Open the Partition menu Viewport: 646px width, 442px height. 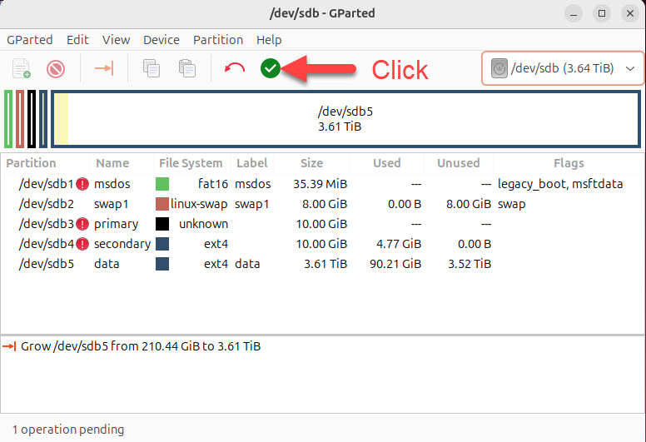click(x=217, y=40)
